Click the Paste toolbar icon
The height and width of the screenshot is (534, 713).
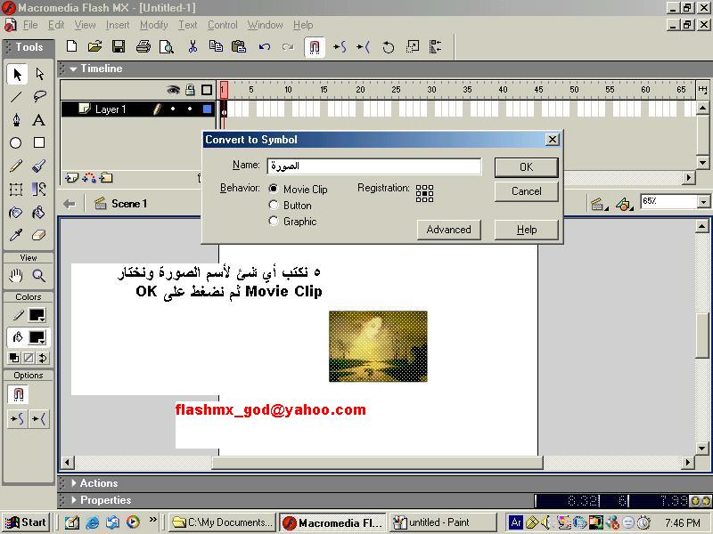click(239, 46)
